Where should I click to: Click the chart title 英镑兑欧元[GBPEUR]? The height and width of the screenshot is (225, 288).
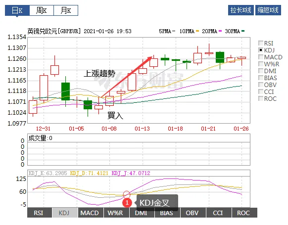(54, 31)
